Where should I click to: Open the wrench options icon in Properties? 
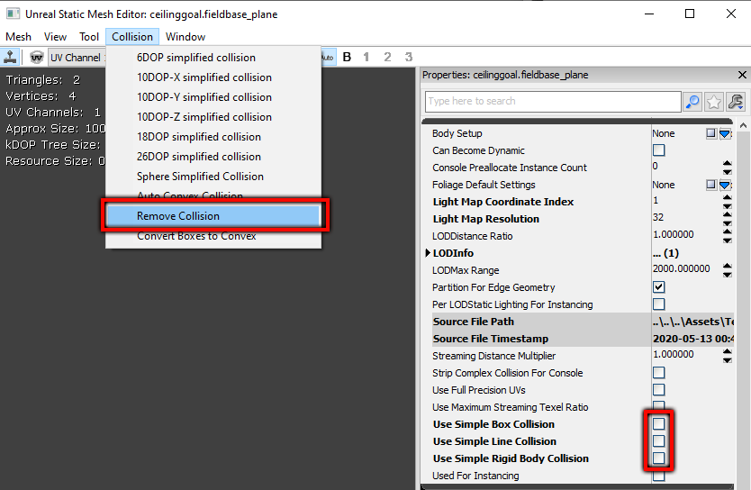(735, 102)
